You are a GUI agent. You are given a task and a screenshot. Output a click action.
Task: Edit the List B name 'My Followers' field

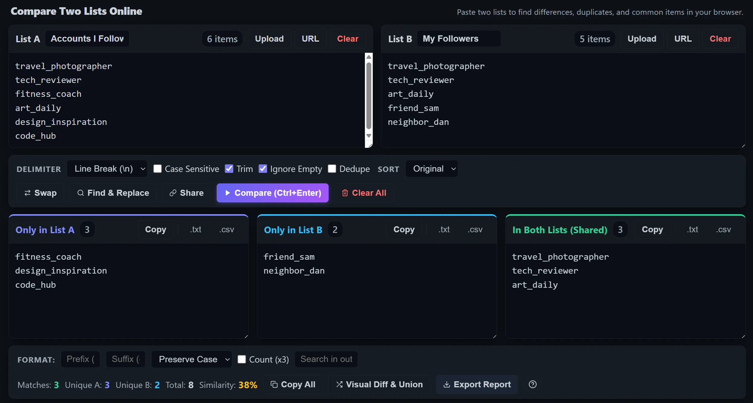[459, 39]
